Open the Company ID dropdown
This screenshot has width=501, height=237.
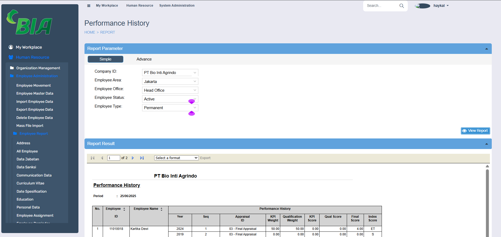(170, 73)
